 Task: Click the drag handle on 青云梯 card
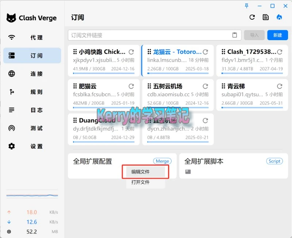223,86
